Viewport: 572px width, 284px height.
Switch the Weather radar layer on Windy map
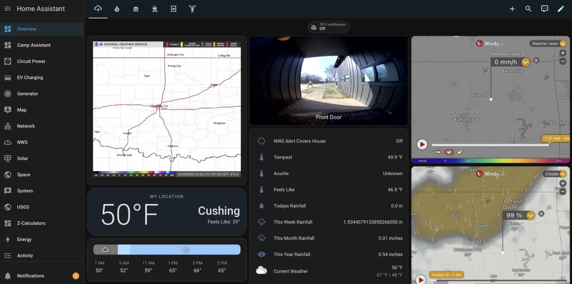click(x=547, y=43)
